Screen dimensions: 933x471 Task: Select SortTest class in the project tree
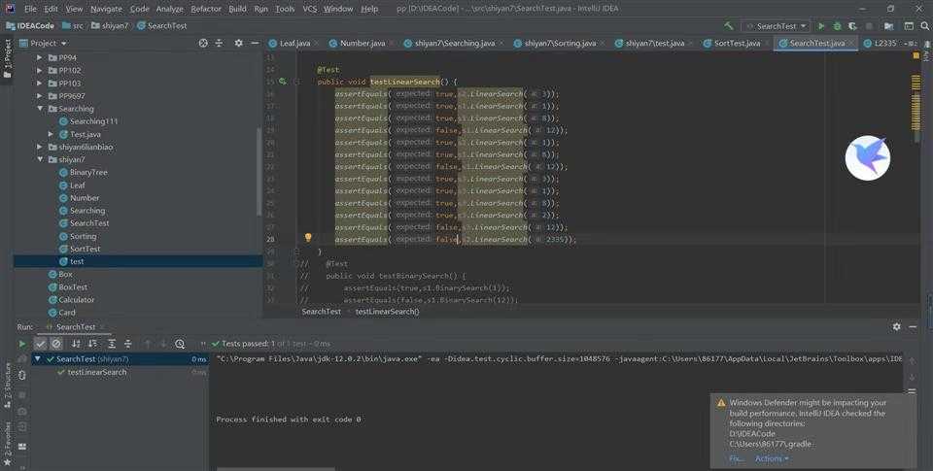[x=86, y=250]
